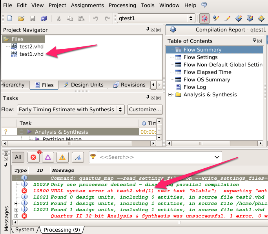Viewport: 268px width, 234px height.
Task: Open the qtest1 revision dropdown
Action: pyautogui.click(x=156, y=18)
